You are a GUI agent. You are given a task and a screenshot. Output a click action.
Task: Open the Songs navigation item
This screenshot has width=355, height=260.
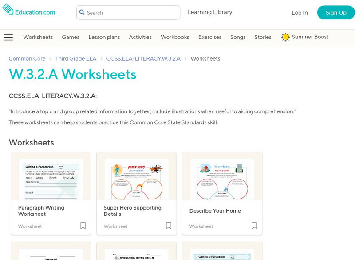[238, 37]
